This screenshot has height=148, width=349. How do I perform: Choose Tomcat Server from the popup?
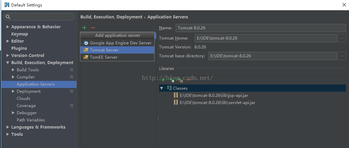(x=117, y=50)
